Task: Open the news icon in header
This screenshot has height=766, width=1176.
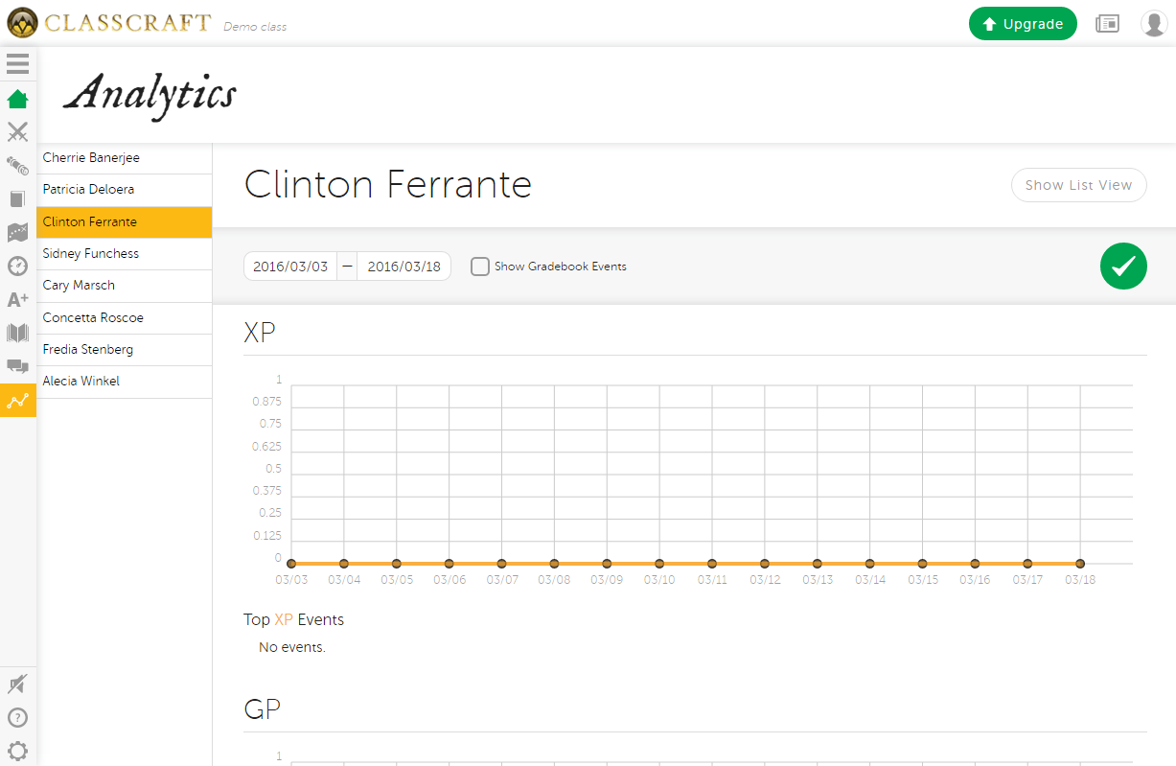Action: coord(1107,24)
